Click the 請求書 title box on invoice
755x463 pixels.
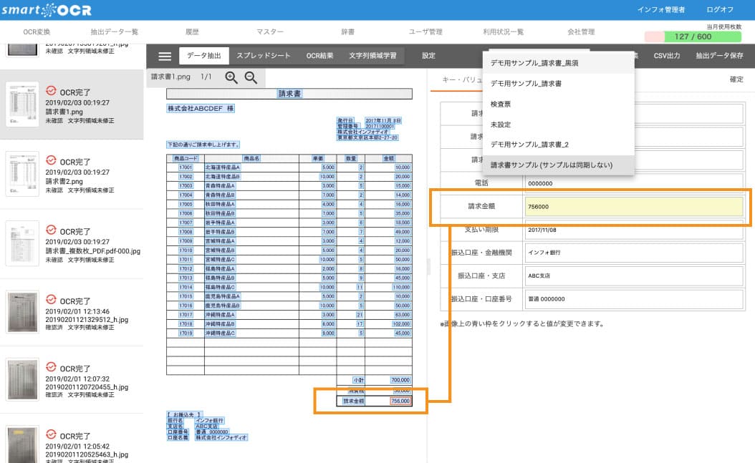pyautogui.click(x=289, y=94)
